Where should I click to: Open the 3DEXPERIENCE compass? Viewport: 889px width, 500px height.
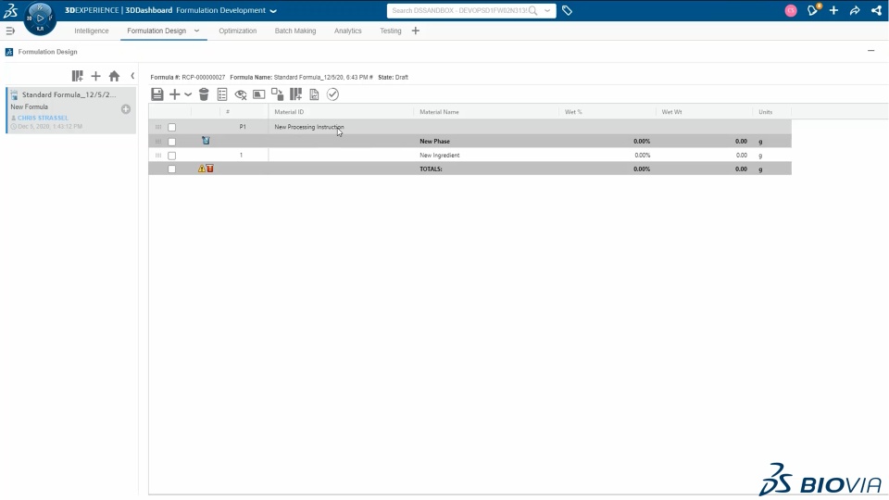[40, 19]
